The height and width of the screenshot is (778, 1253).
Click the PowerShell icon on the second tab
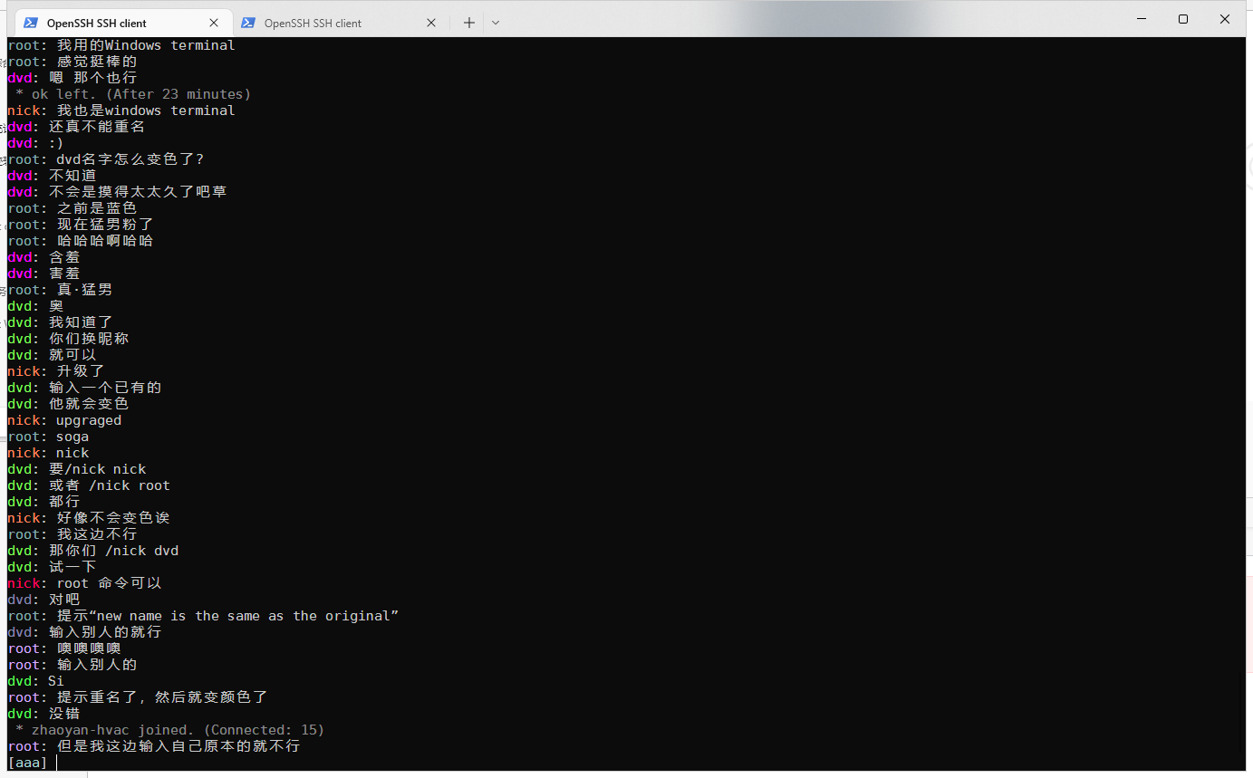tap(248, 23)
